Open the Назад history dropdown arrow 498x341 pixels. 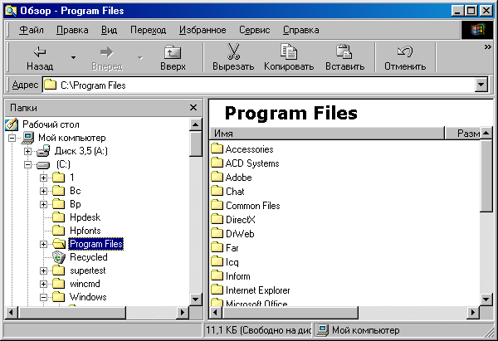73,57
